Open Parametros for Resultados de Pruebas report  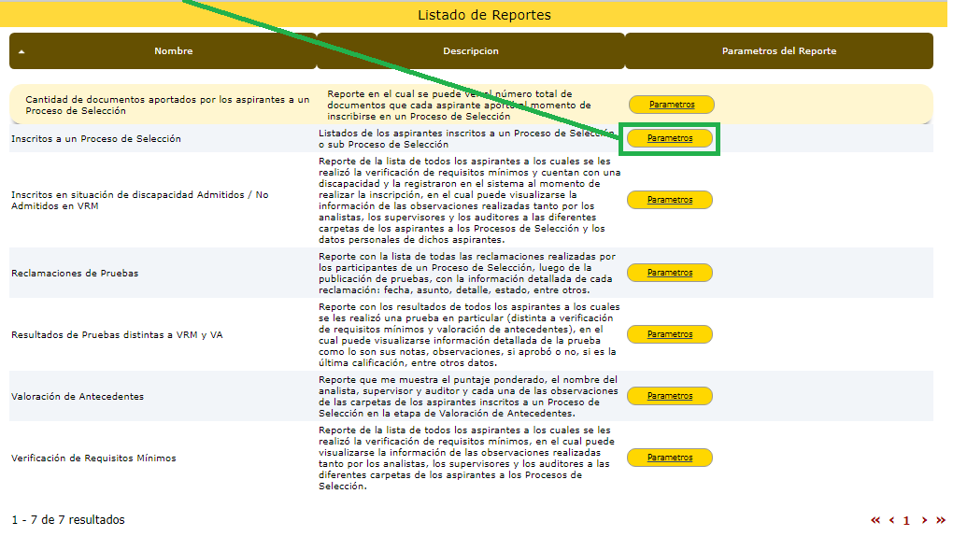670,334
